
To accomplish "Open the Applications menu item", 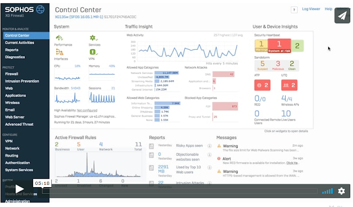I will pos(15,95).
